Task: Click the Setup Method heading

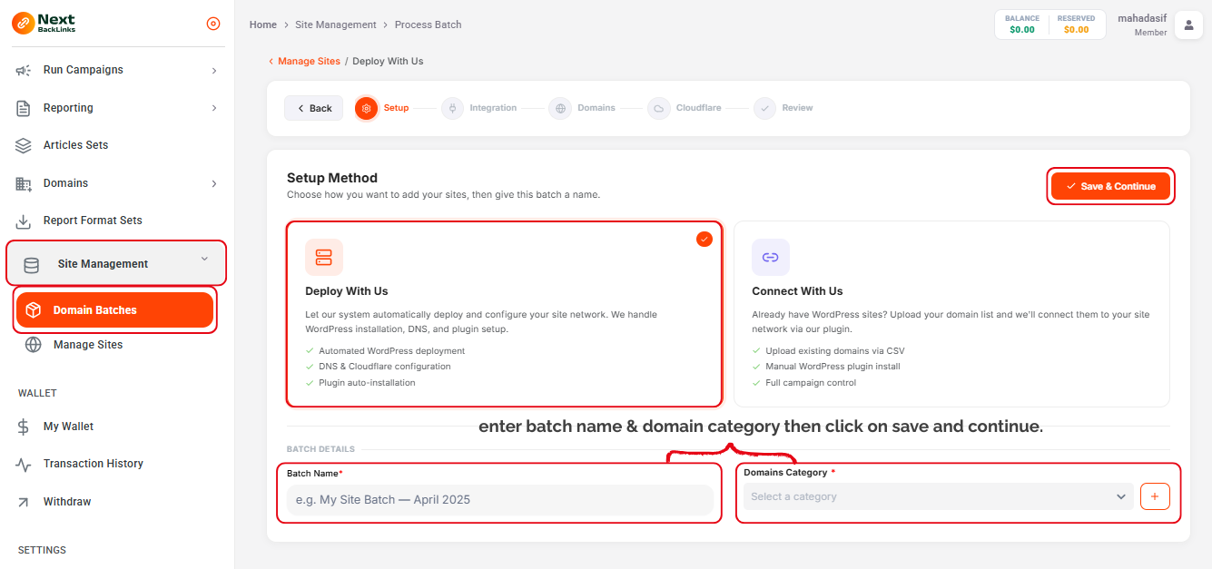Action: click(x=332, y=178)
